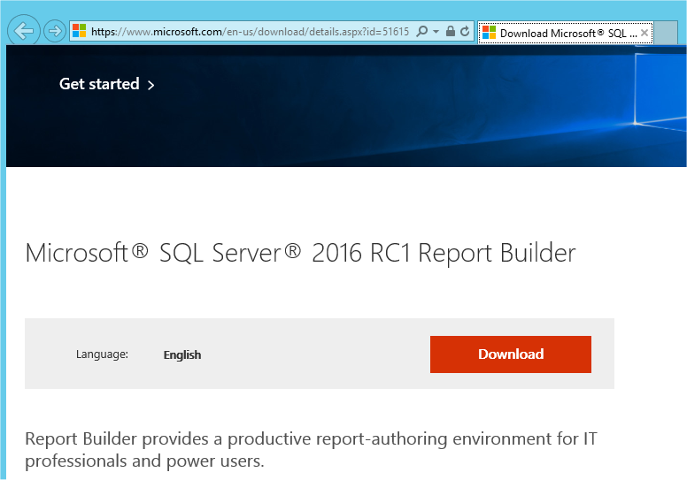The image size is (687, 480).
Task: Click the Report Builder description paragraph
Action: (x=311, y=449)
